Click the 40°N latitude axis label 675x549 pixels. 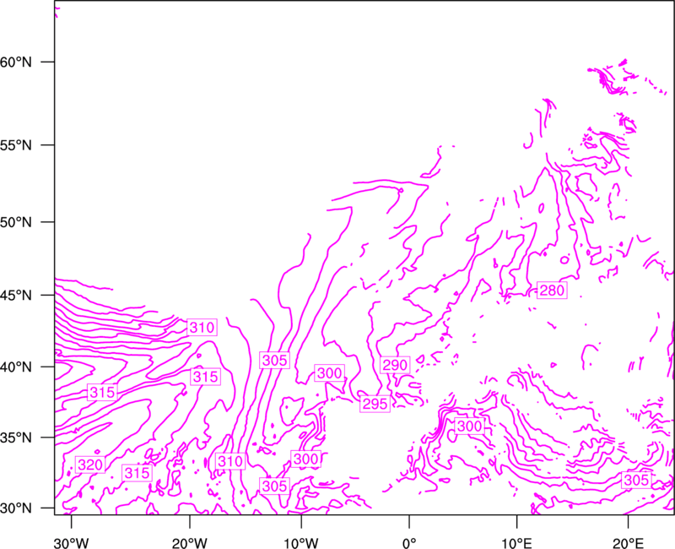pos(16,367)
